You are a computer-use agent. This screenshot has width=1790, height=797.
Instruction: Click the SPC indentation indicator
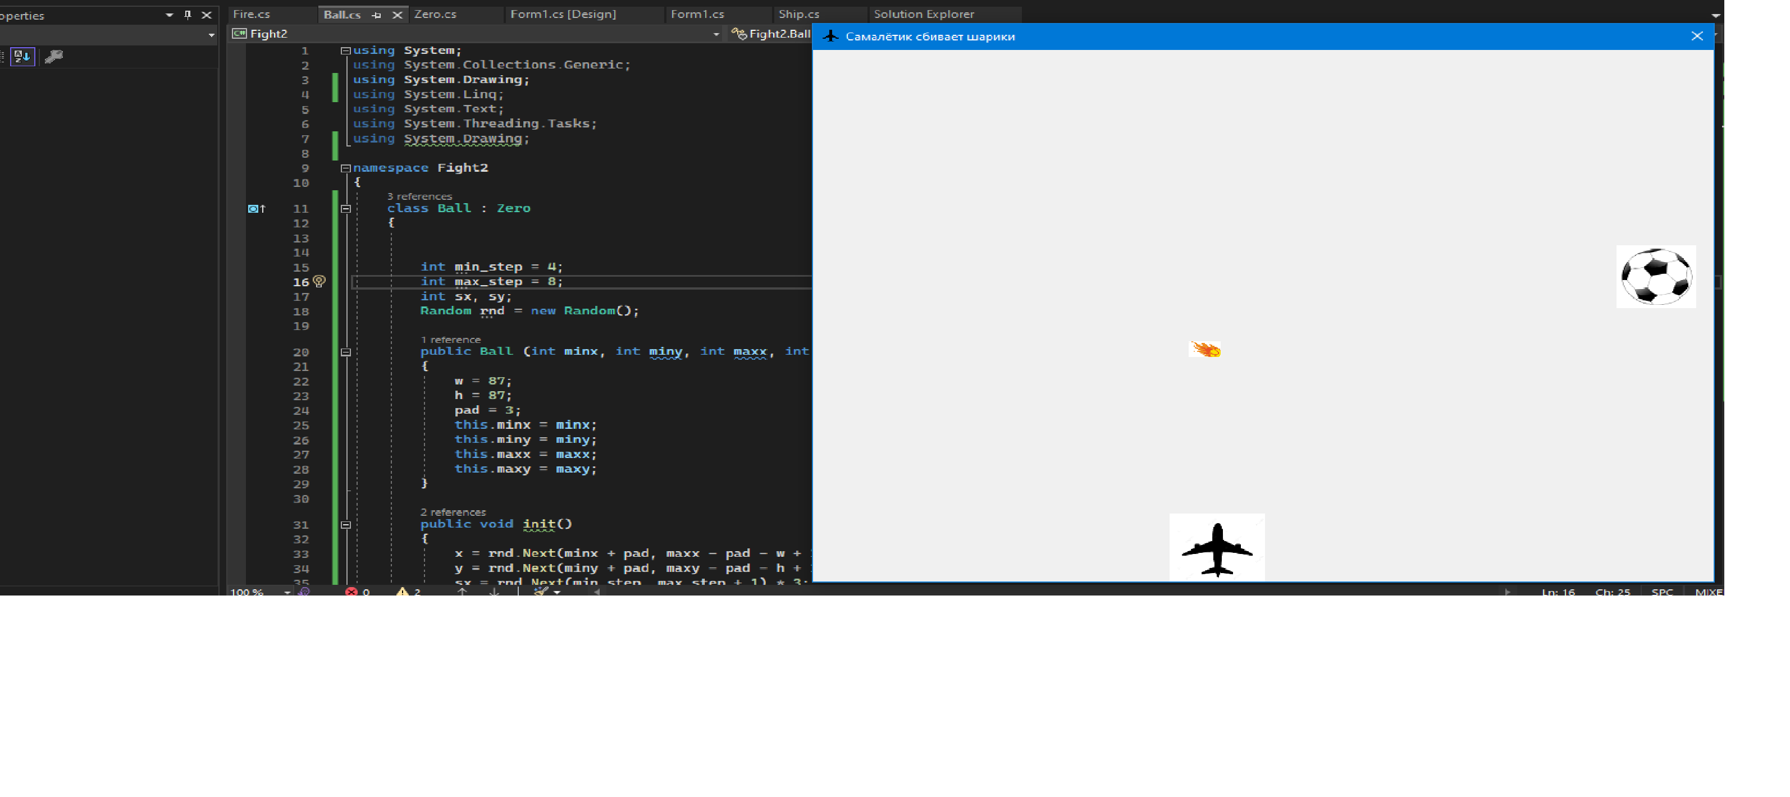[1661, 592]
